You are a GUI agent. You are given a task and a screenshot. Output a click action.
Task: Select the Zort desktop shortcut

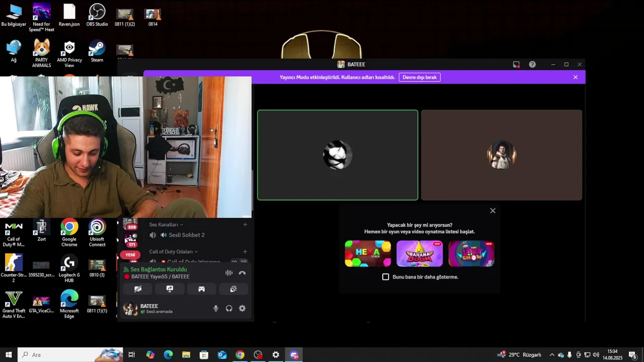click(41, 230)
